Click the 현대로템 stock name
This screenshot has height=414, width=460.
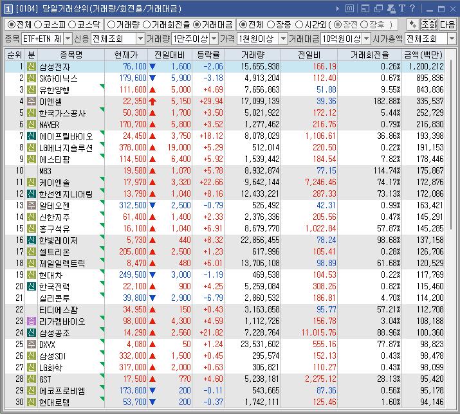click(55, 402)
